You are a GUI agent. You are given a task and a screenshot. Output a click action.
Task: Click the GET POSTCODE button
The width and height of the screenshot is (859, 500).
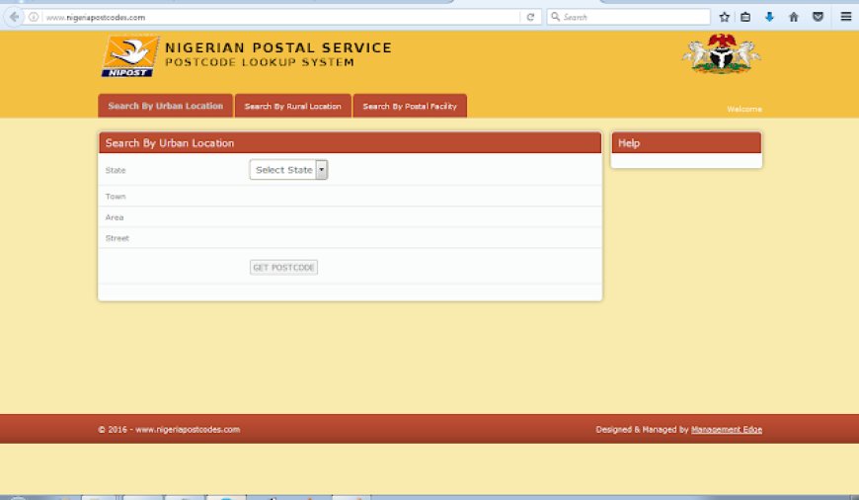283,268
